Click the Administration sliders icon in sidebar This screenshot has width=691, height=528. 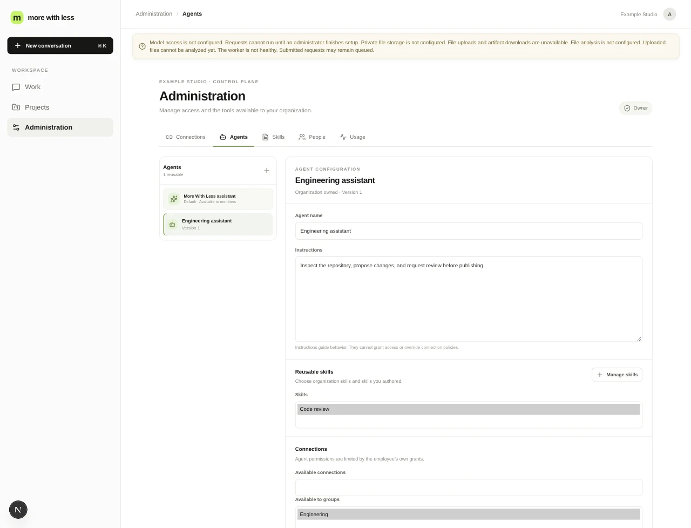(16, 127)
